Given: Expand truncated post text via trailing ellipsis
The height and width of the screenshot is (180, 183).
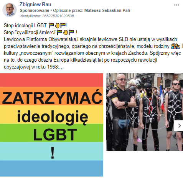Looking at the screenshot, I should pyautogui.click(x=61, y=67).
